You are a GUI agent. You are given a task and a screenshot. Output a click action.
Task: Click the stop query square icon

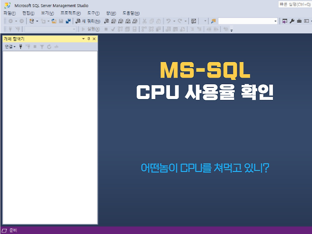106,29
